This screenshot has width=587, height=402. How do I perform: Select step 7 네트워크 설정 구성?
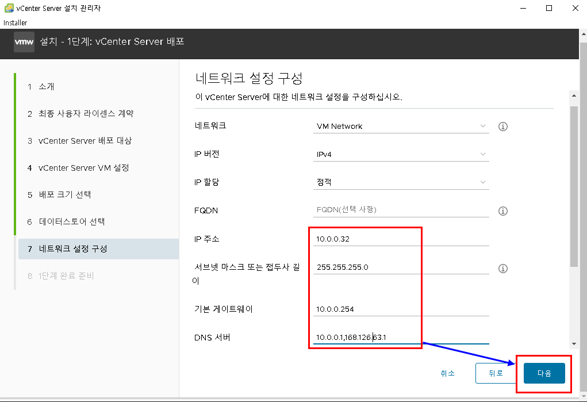(98, 249)
